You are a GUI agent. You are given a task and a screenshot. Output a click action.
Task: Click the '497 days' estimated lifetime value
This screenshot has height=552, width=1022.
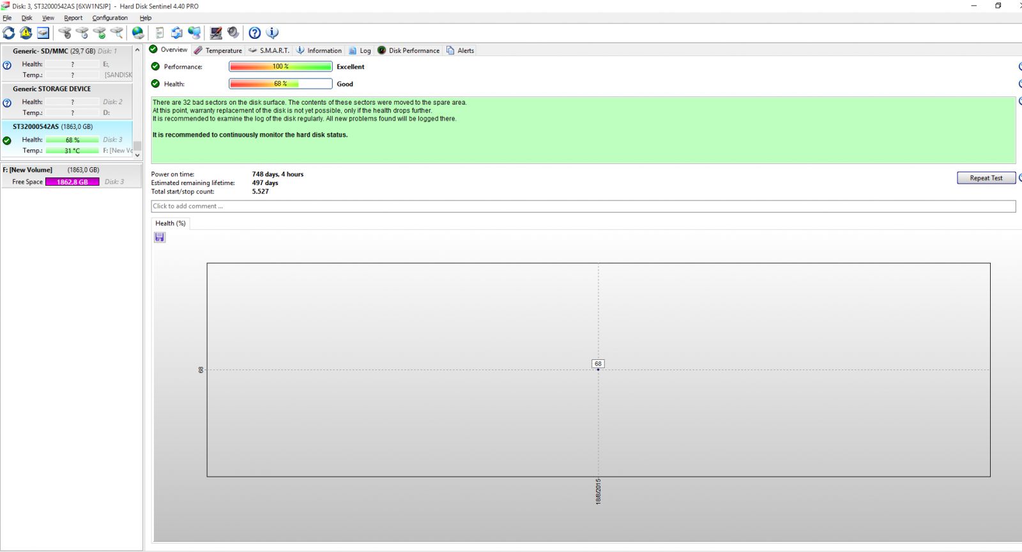pyautogui.click(x=265, y=183)
